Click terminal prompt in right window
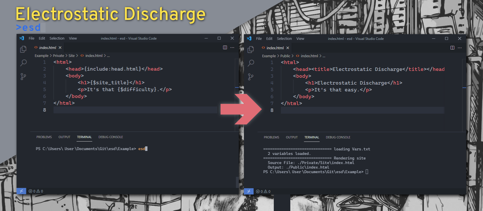 point(316,172)
